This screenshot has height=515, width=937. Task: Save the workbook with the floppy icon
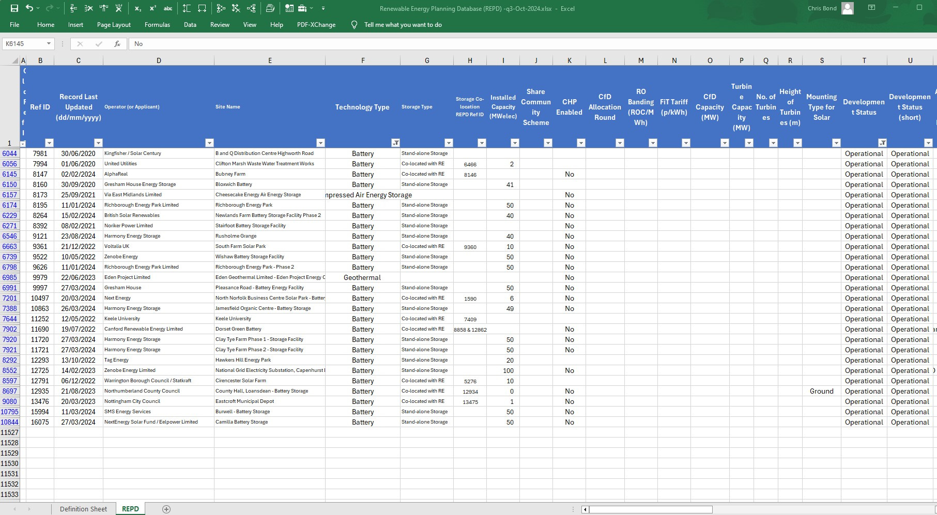(x=14, y=8)
